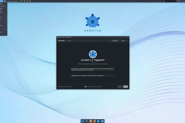Expand the last submenu arrow in applications menu
The image size is (185, 123).
click(6, 30)
